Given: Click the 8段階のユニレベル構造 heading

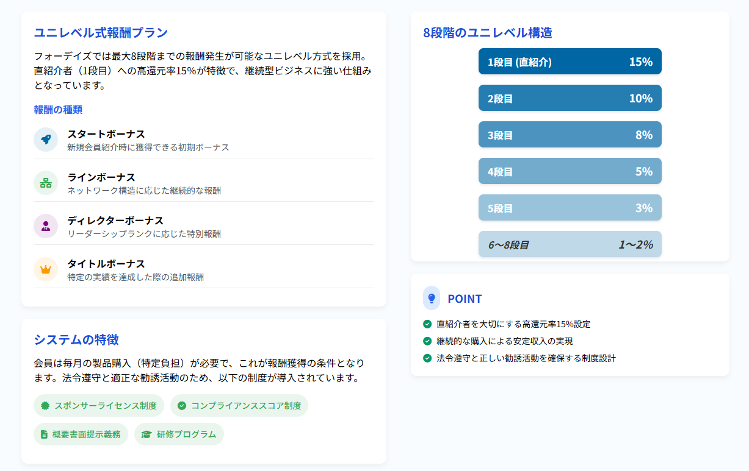Looking at the screenshot, I should (x=488, y=32).
